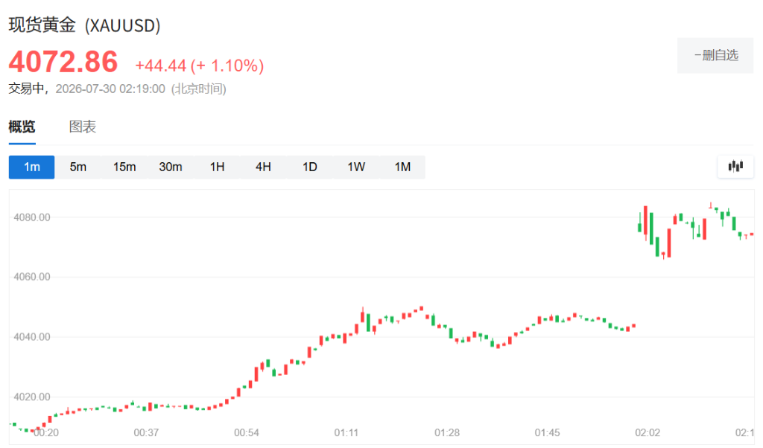This screenshot has width=763, height=448.
Task: Select the 4H timeframe
Action: [x=263, y=167]
